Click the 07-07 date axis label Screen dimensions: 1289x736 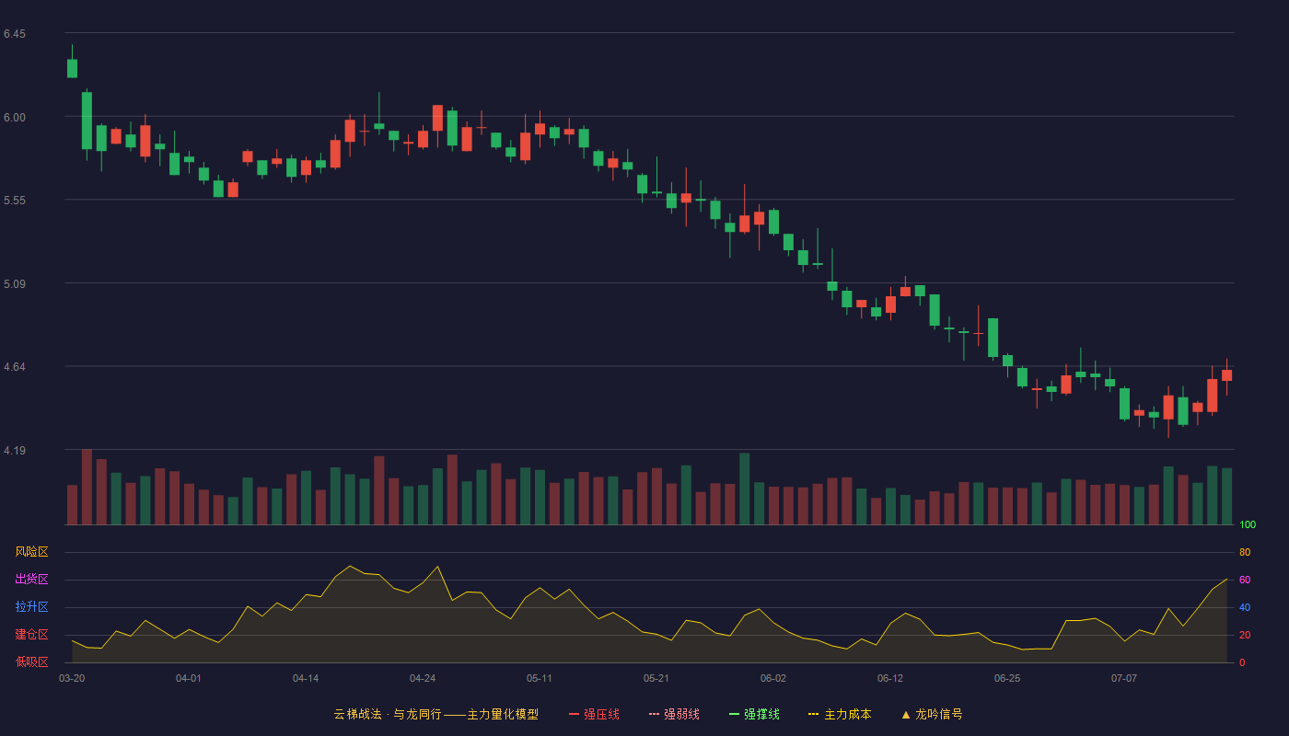(x=1124, y=678)
